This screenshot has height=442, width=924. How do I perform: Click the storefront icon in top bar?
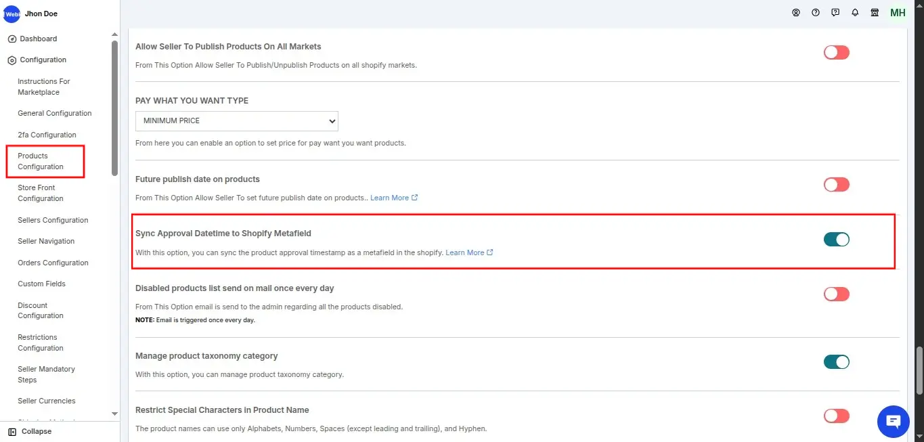pos(875,12)
